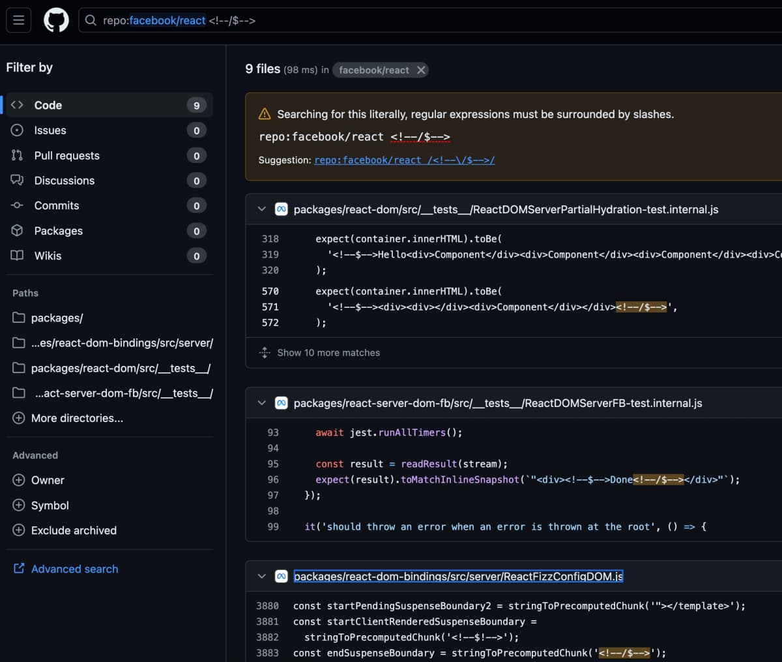The width and height of the screenshot is (782, 662).
Task: Click the regex suggestion link
Action: coord(405,160)
